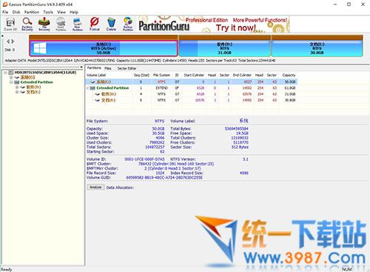
Task: Go to previous disk with left arrow
Action: pos(8,42)
